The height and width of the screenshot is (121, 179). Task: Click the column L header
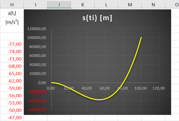(x=106, y=5)
